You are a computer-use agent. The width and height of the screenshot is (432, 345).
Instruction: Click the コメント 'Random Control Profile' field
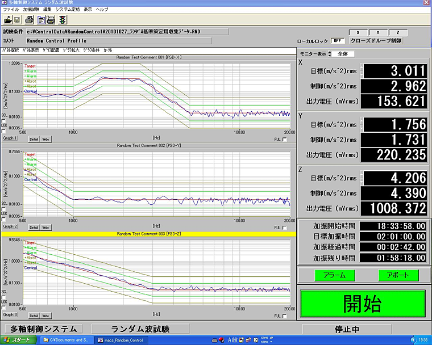[119, 41]
